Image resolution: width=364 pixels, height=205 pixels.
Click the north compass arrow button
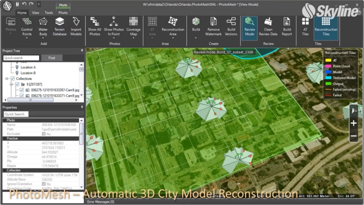point(354,111)
